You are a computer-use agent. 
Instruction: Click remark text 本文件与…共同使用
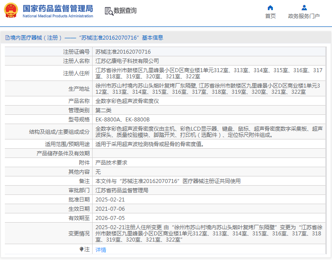[x=168, y=181]
